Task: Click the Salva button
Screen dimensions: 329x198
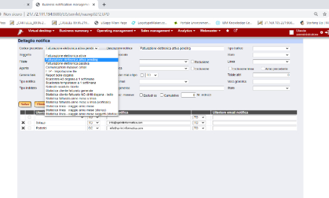Action: [25, 104]
